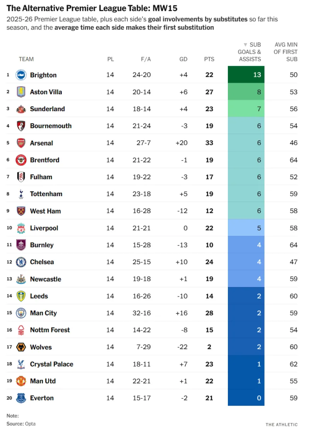Viewport: 309px width, 431px height.
Task: Click the Man Utd club crest
Action: pos(21,381)
